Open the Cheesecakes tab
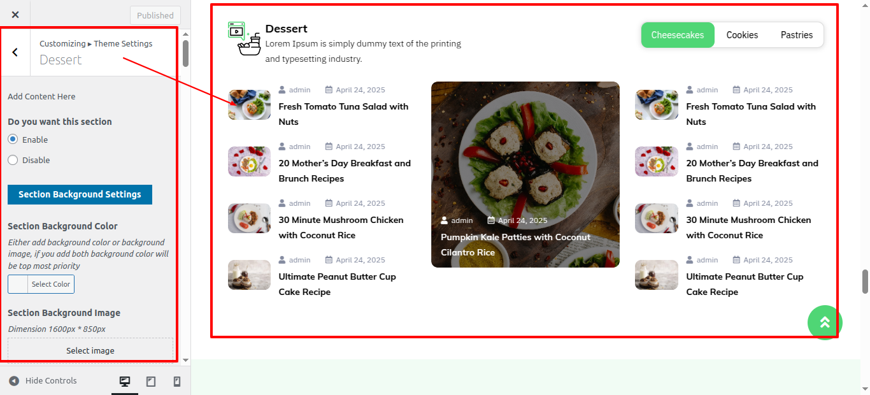This screenshot has width=870, height=395. tap(678, 35)
